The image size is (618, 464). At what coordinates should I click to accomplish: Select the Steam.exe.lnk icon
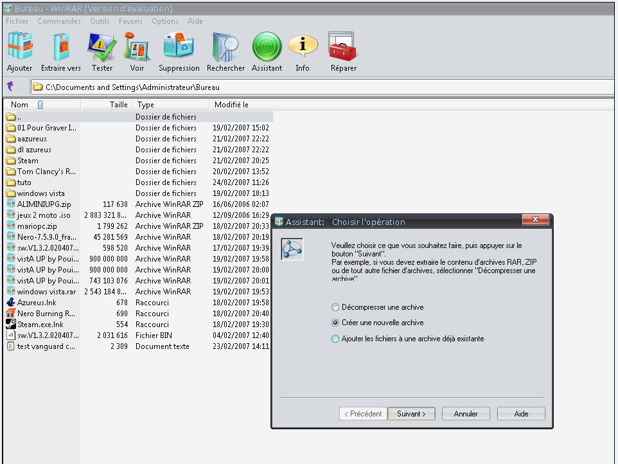point(11,324)
